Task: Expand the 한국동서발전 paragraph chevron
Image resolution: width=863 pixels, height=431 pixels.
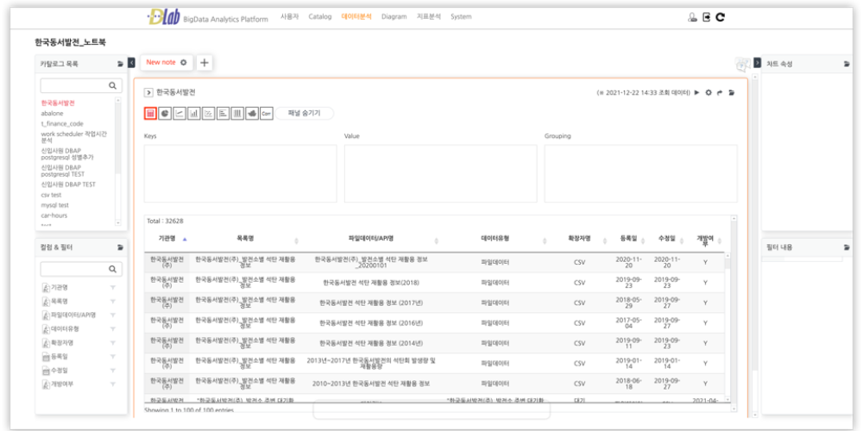Action: click(x=148, y=93)
